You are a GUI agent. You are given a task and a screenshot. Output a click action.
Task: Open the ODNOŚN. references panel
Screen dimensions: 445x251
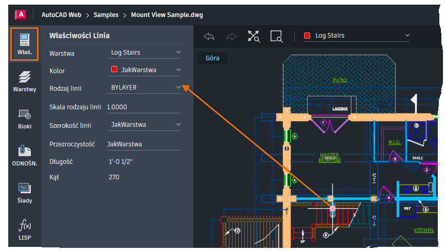pyautogui.click(x=25, y=156)
